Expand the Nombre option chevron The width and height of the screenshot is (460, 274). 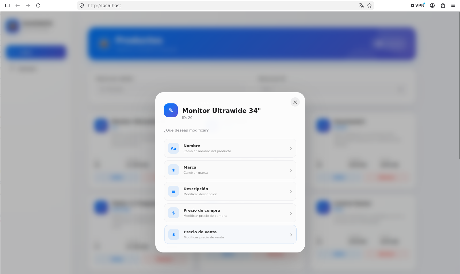coord(291,148)
